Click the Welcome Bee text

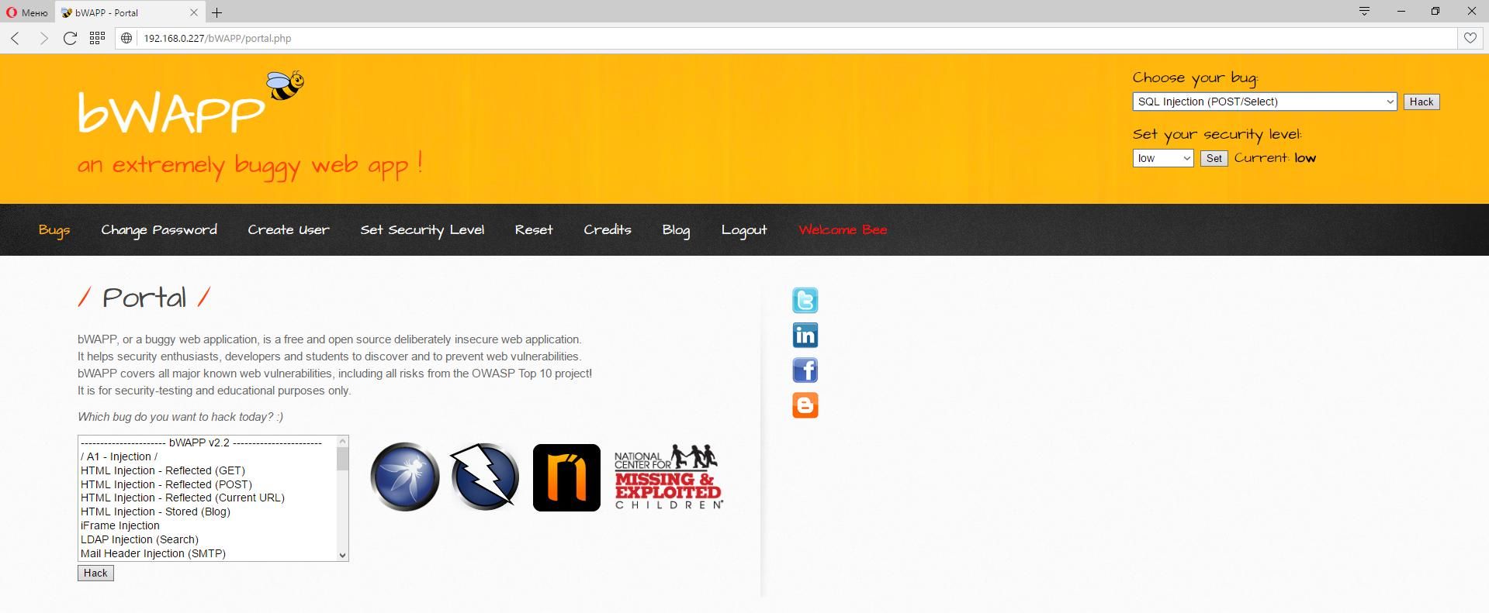(x=843, y=230)
